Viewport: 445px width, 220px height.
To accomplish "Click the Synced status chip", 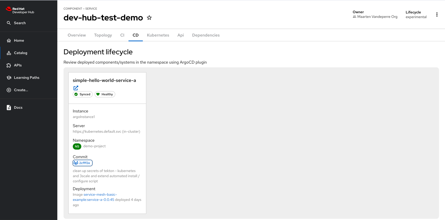I will click(x=83, y=94).
